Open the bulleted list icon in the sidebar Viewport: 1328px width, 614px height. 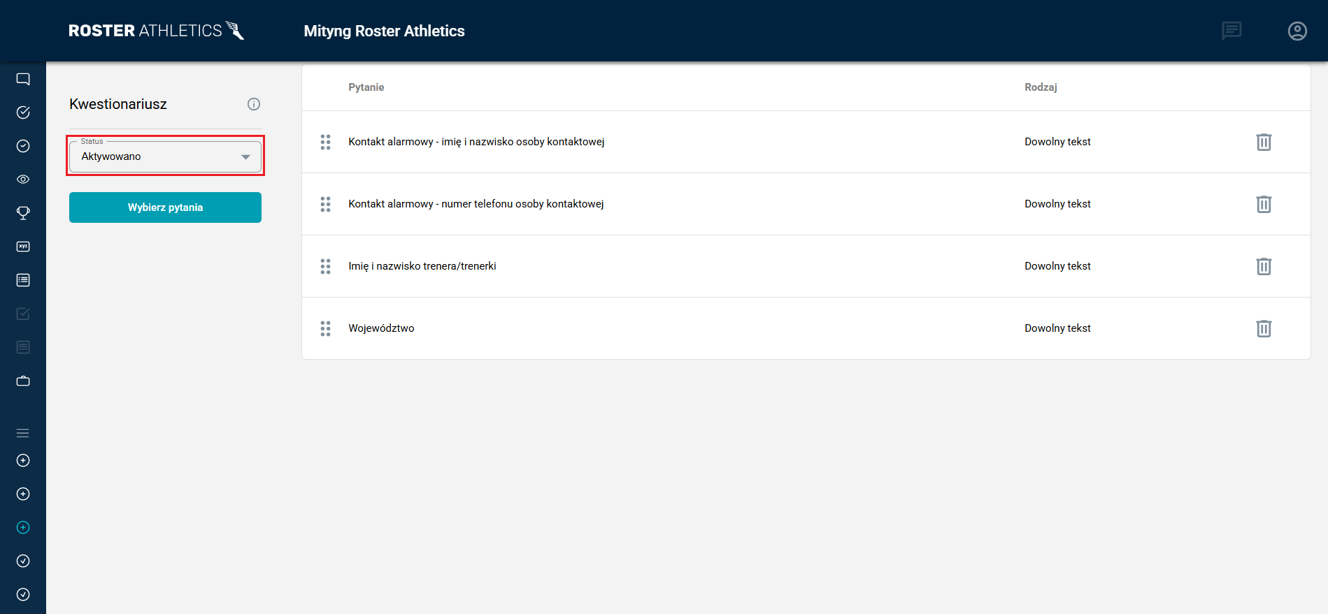(23, 280)
